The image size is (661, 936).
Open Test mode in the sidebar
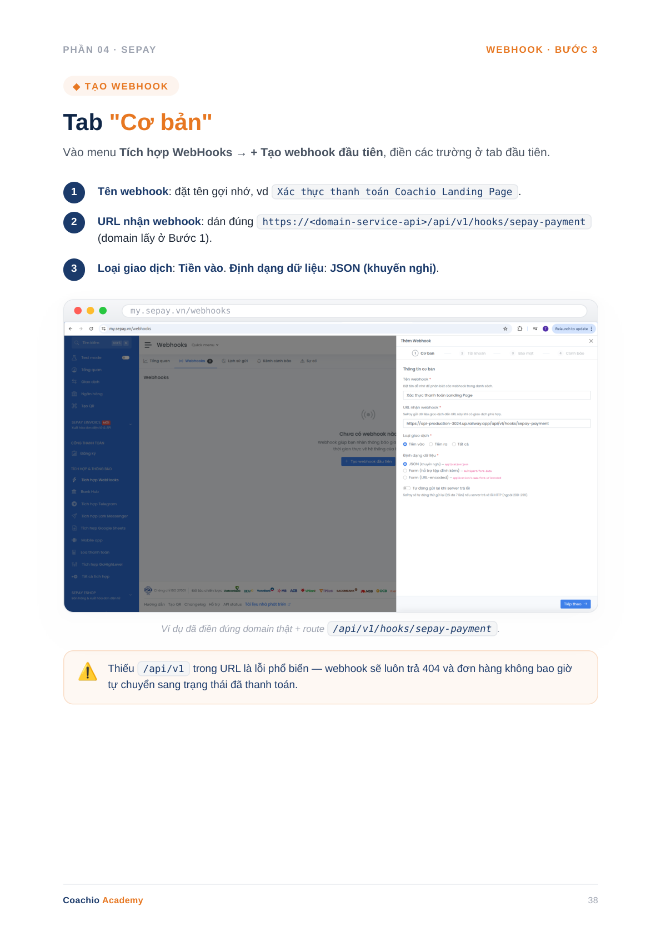91,358
